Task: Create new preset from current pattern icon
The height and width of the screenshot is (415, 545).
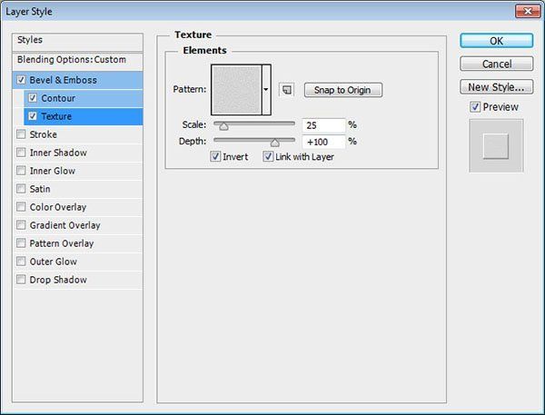Action: tap(286, 90)
